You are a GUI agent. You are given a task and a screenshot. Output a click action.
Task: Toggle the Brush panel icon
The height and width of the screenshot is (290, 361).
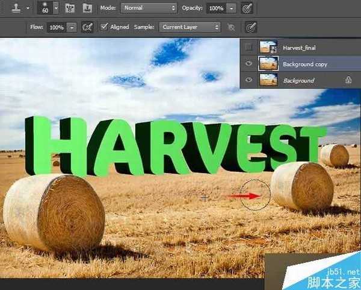click(x=70, y=8)
